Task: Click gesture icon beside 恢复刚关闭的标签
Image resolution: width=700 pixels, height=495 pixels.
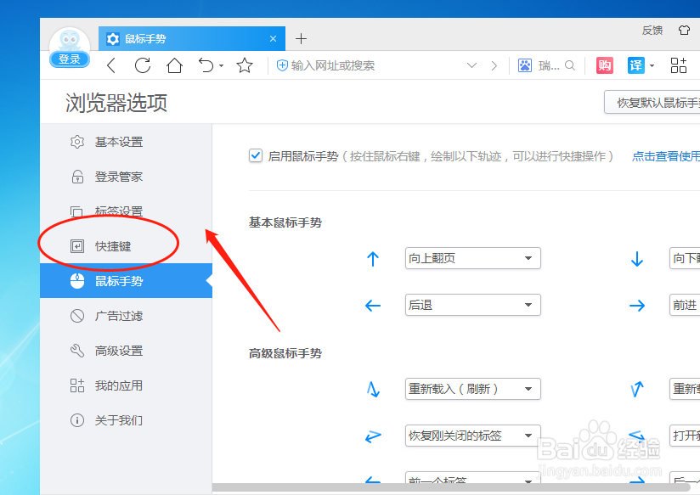Action: coord(373,436)
